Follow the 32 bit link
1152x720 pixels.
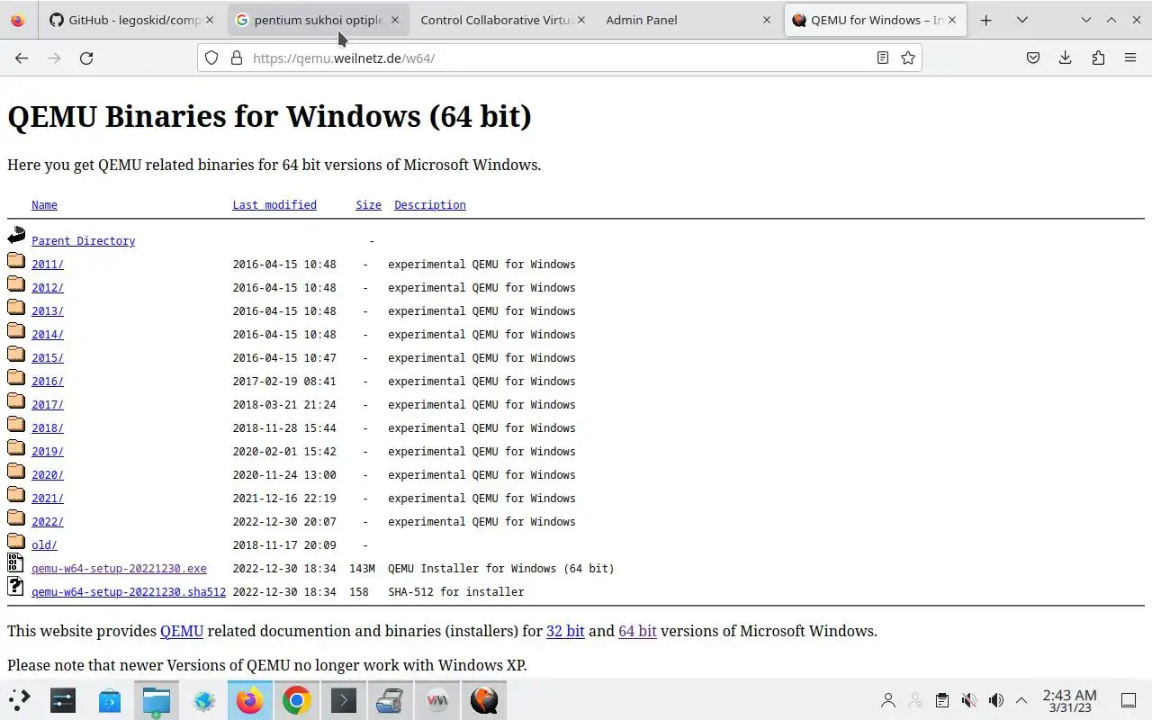pyautogui.click(x=565, y=631)
